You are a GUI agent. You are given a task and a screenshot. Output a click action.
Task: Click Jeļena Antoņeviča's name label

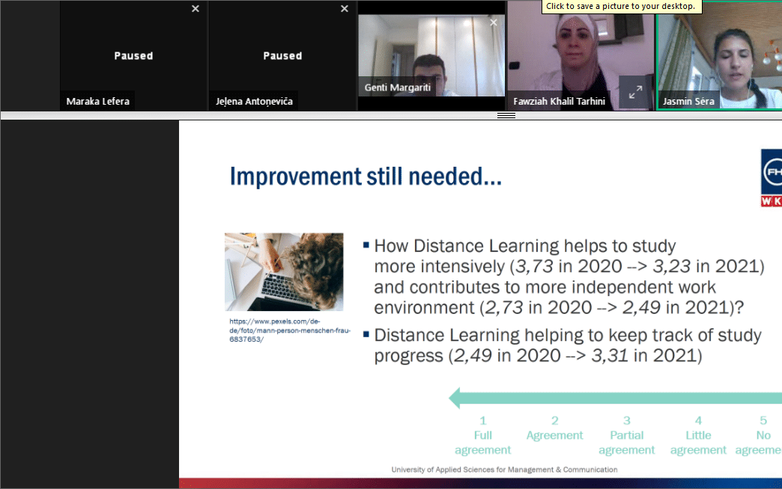click(x=253, y=101)
